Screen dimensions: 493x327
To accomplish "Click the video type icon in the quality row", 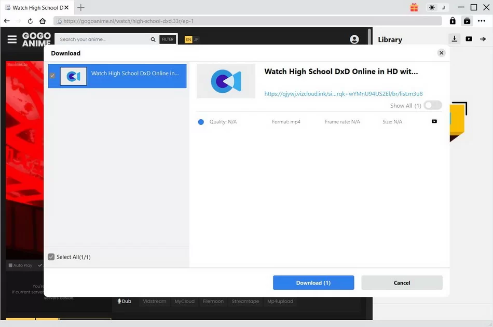I will [434, 122].
